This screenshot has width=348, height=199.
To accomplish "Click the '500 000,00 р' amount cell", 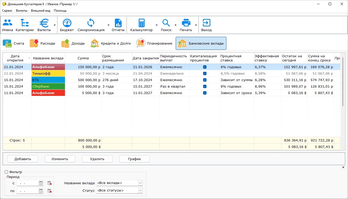I will [x=83, y=80].
